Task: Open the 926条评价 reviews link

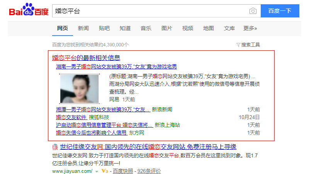Action: point(149,171)
